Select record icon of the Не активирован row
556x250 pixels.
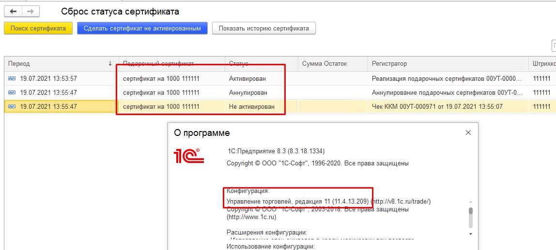pos(12,106)
